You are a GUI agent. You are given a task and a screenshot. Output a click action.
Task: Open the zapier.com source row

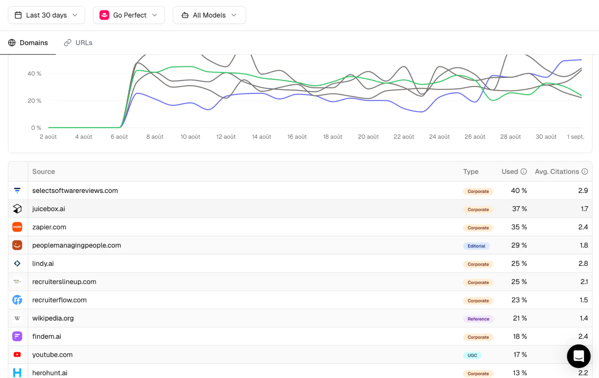click(x=300, y=227)
